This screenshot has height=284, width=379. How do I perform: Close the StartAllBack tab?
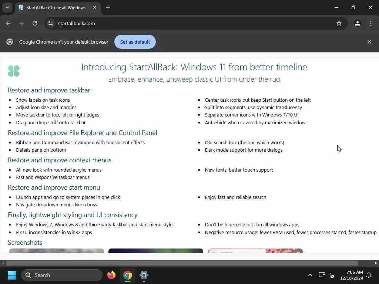(x=95, y=7)
